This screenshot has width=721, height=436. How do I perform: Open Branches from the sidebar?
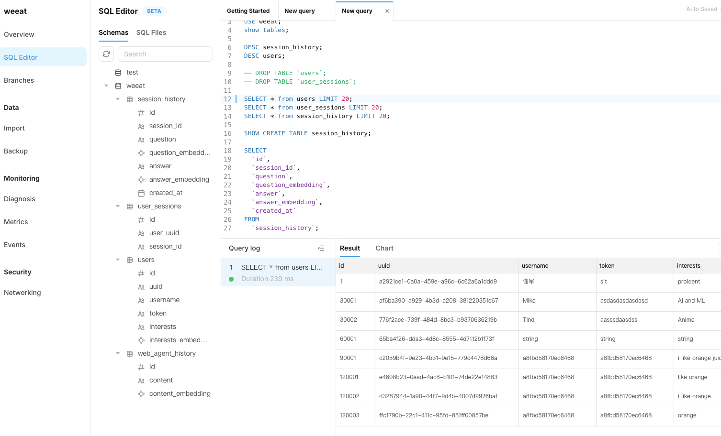pyautogui.click(x=19, y=80)
